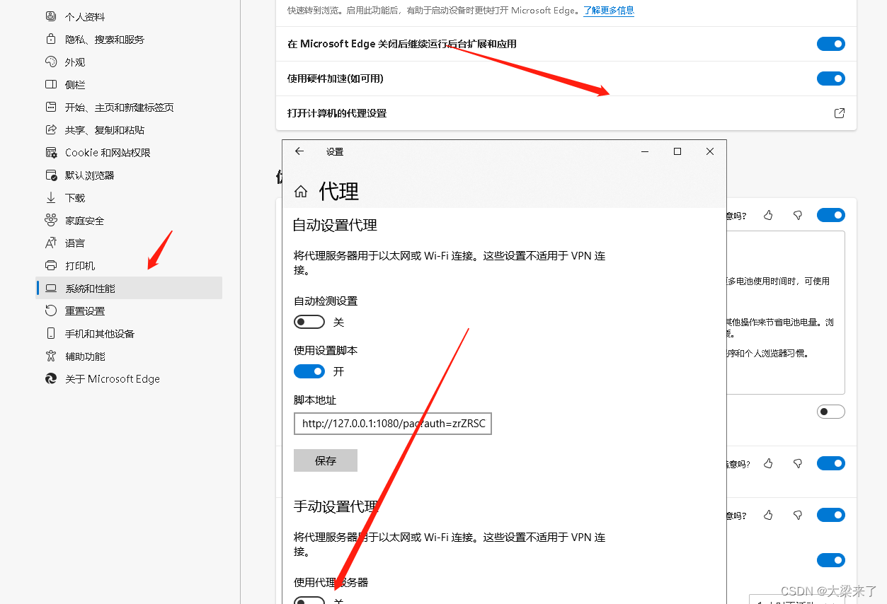
Task: Toggle the off switch below the bordered text box
Action: point(831,412)
